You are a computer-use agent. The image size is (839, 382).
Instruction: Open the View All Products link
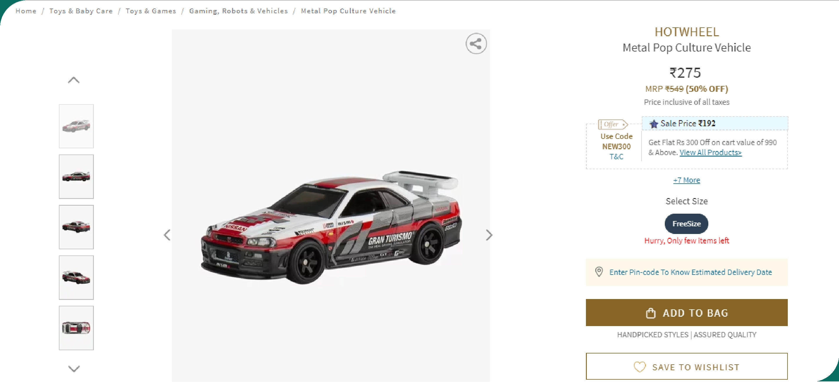tap(710, 152)
